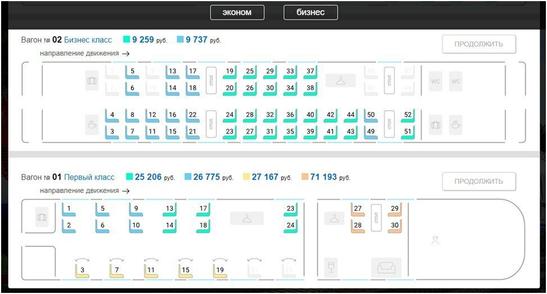Screen dimensions: 547x294
Task: Click the coffee cup icon left in wagon 02
Action: coord(92,125)
